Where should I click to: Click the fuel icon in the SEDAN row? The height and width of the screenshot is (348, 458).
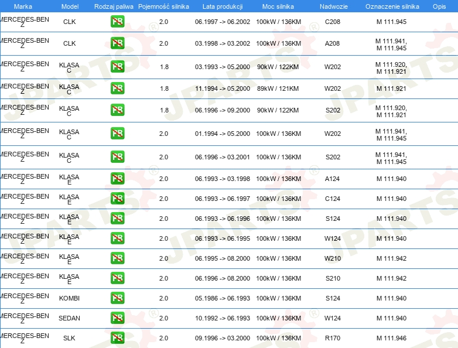(x=117, y=318)
